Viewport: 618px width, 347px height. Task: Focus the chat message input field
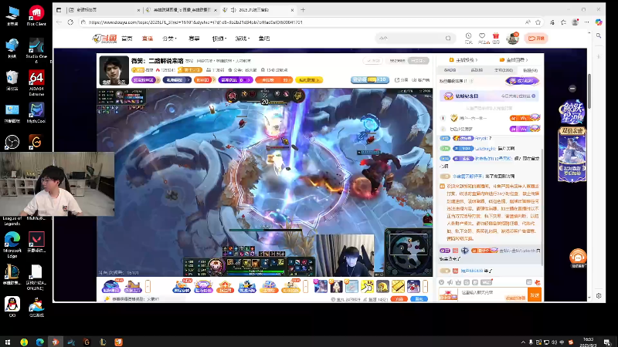click(x=493, y=294)
